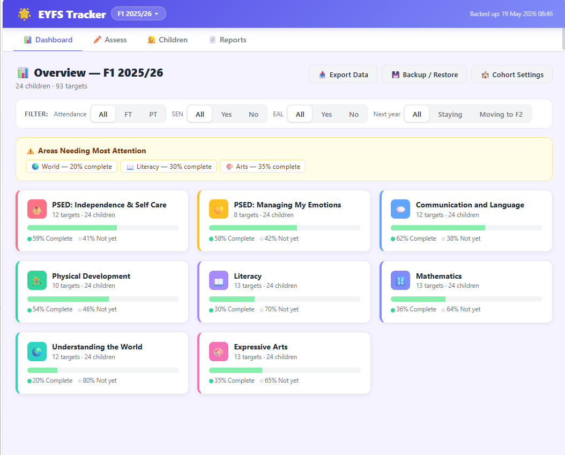Click the Backed up: 19 May 2026 08:46 text

(511, 14)
